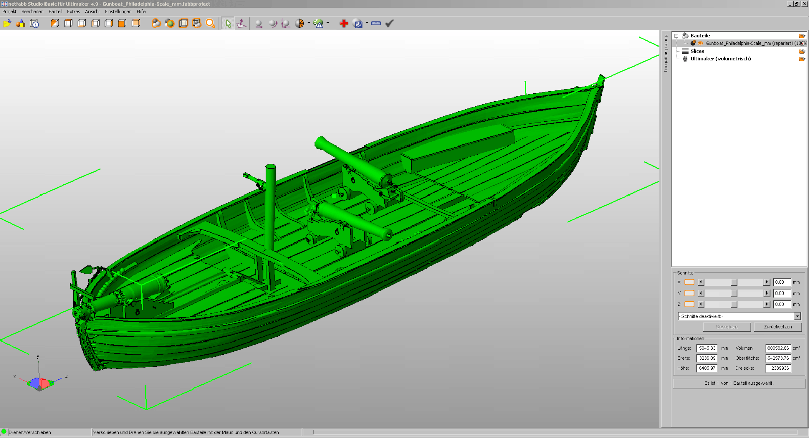809x438 pixels.
Task: Click the open project folder icon
Action: pos(7,23)
